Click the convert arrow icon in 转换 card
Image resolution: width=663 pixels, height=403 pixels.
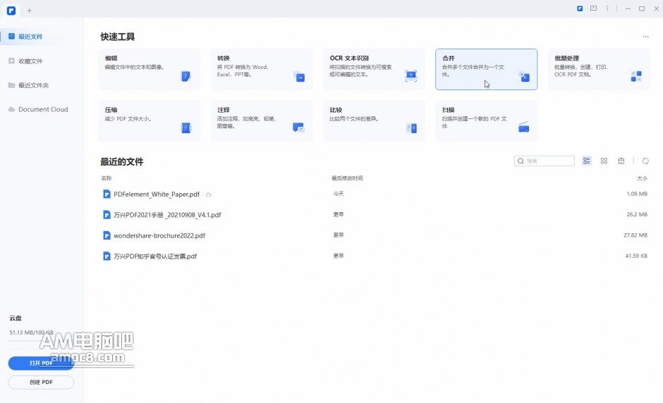299,77
